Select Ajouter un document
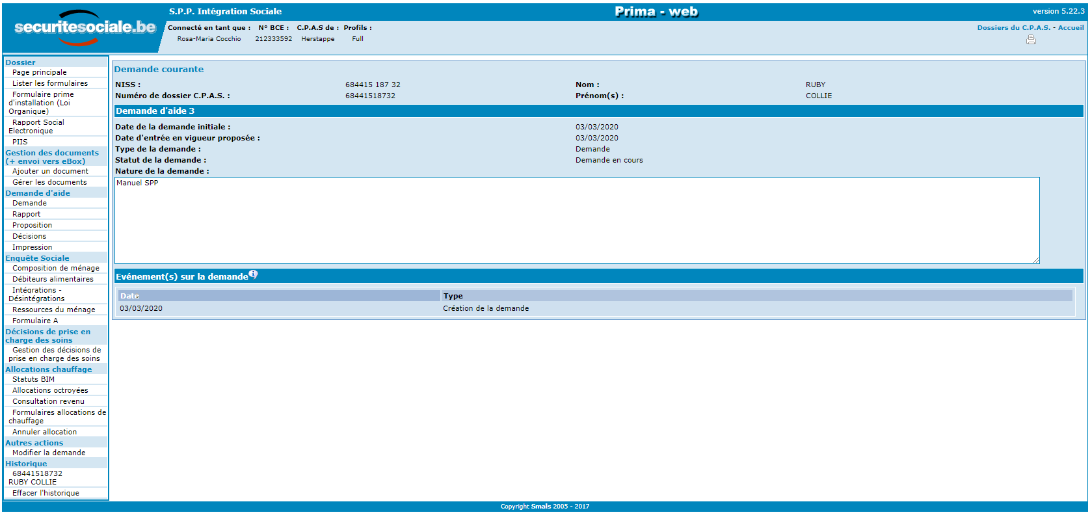Viewport: 1090px width, 517px height. 50,171
